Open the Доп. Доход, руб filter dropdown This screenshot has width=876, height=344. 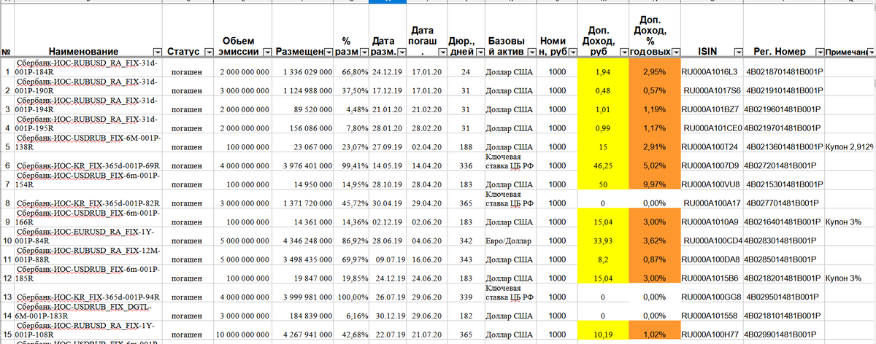point(624,52)
